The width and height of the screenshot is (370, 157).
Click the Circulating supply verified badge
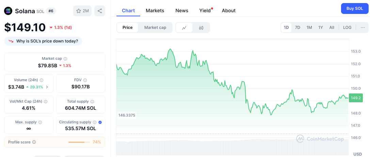coord(100,122)
